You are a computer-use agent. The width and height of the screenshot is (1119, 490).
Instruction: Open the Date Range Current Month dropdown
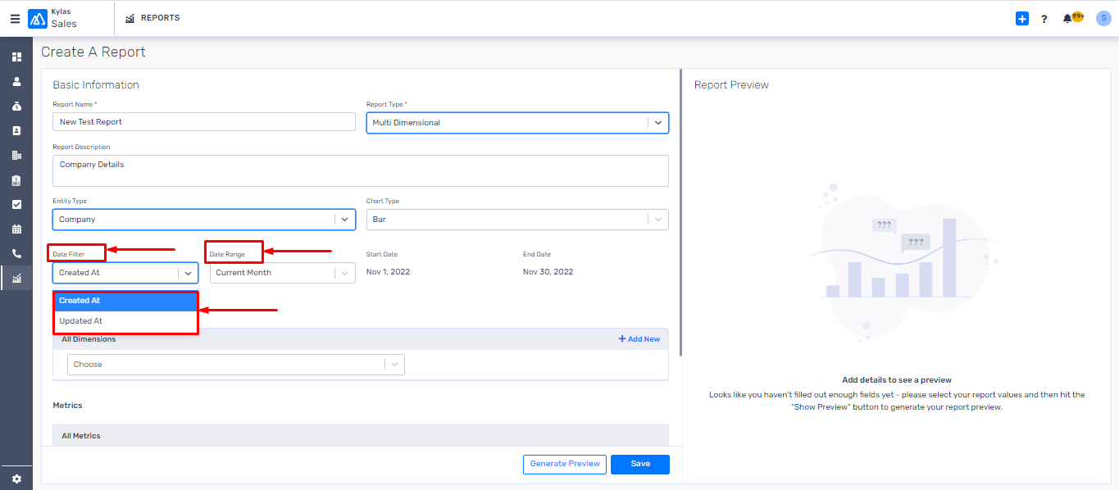click(x=283, y=273)
